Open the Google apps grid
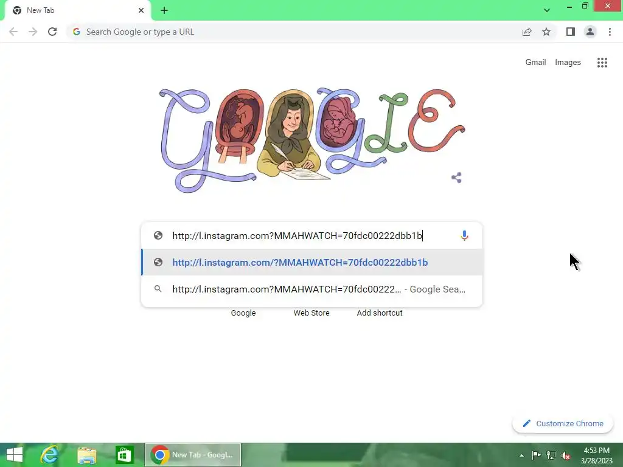623x467 pixels. coord(602,63)
